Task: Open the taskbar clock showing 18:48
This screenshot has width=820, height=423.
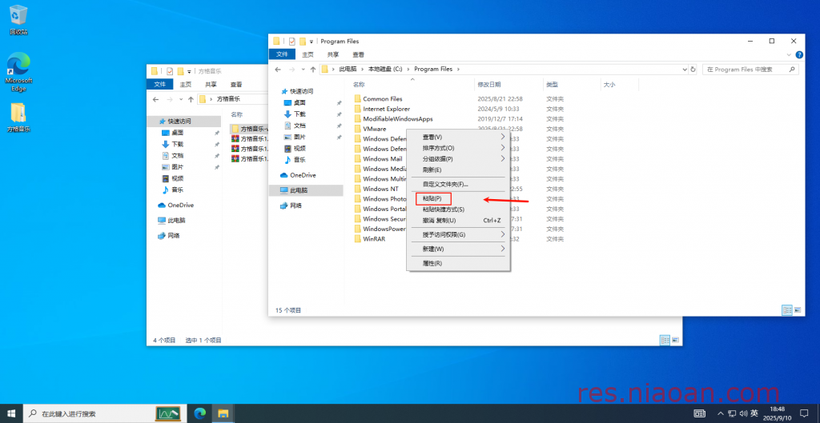Action: pyautogui.click(x=778, y=413)
